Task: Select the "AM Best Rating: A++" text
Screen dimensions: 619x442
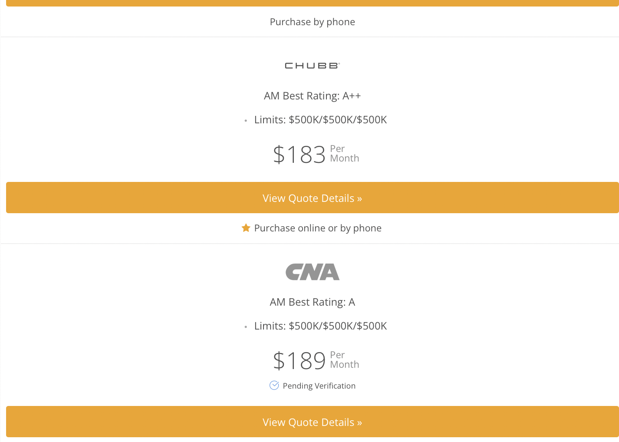Action: point(312,96)
